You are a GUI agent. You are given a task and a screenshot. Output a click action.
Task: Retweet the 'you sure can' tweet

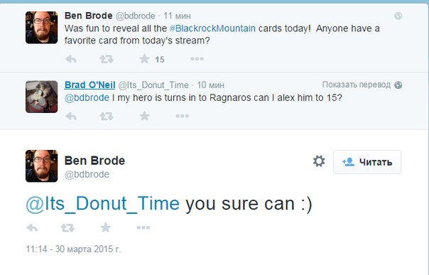[67, 227]
